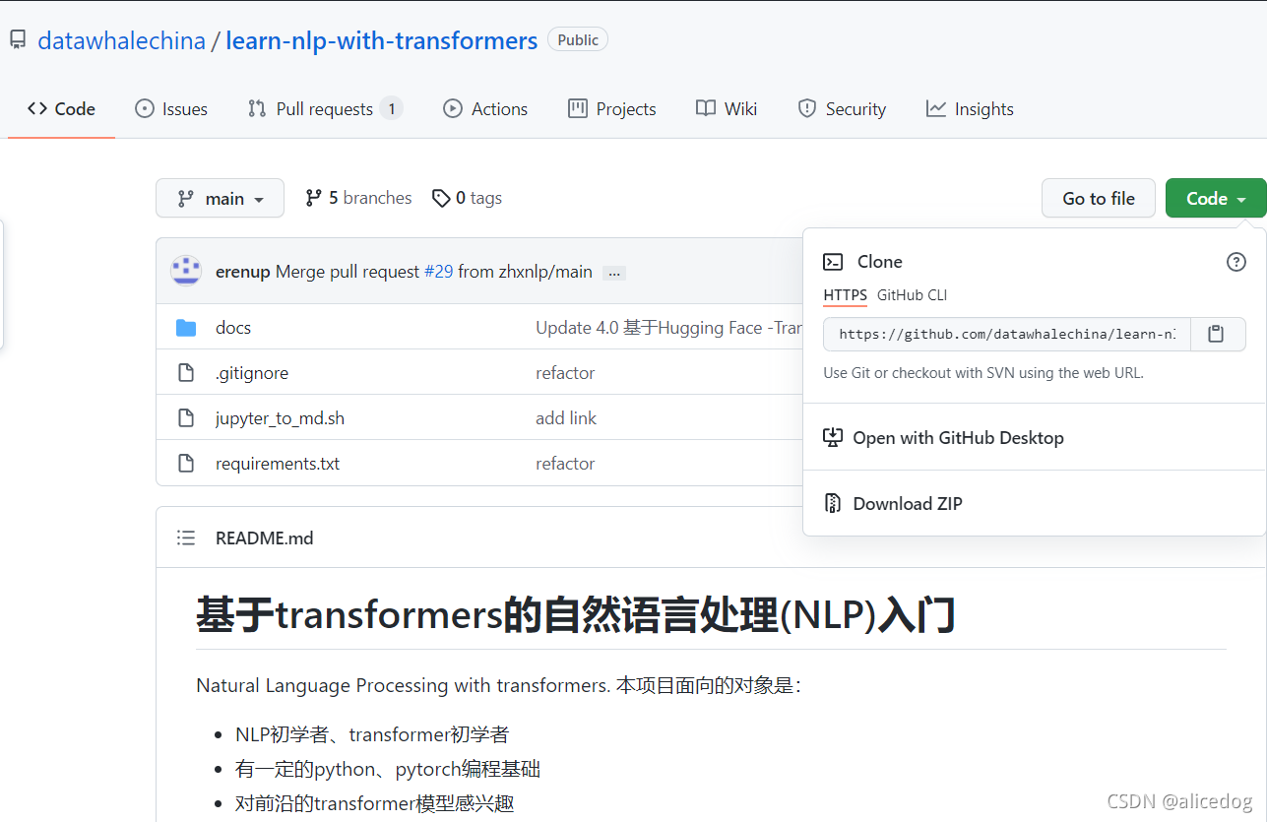Viewport: 1267px width, 822px height.
Task: Click the Issues circle dot icon
Action: pos(145,109)
